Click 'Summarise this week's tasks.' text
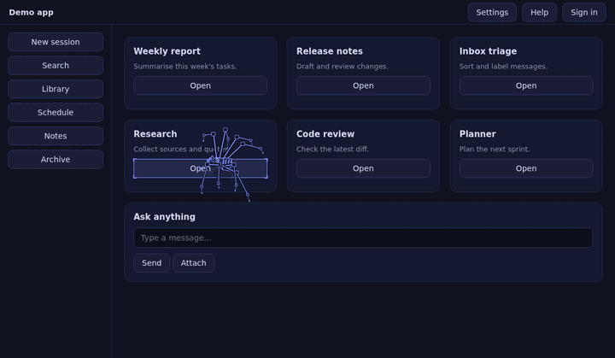Viewport: 615px width, 358px height. [185, 67]
